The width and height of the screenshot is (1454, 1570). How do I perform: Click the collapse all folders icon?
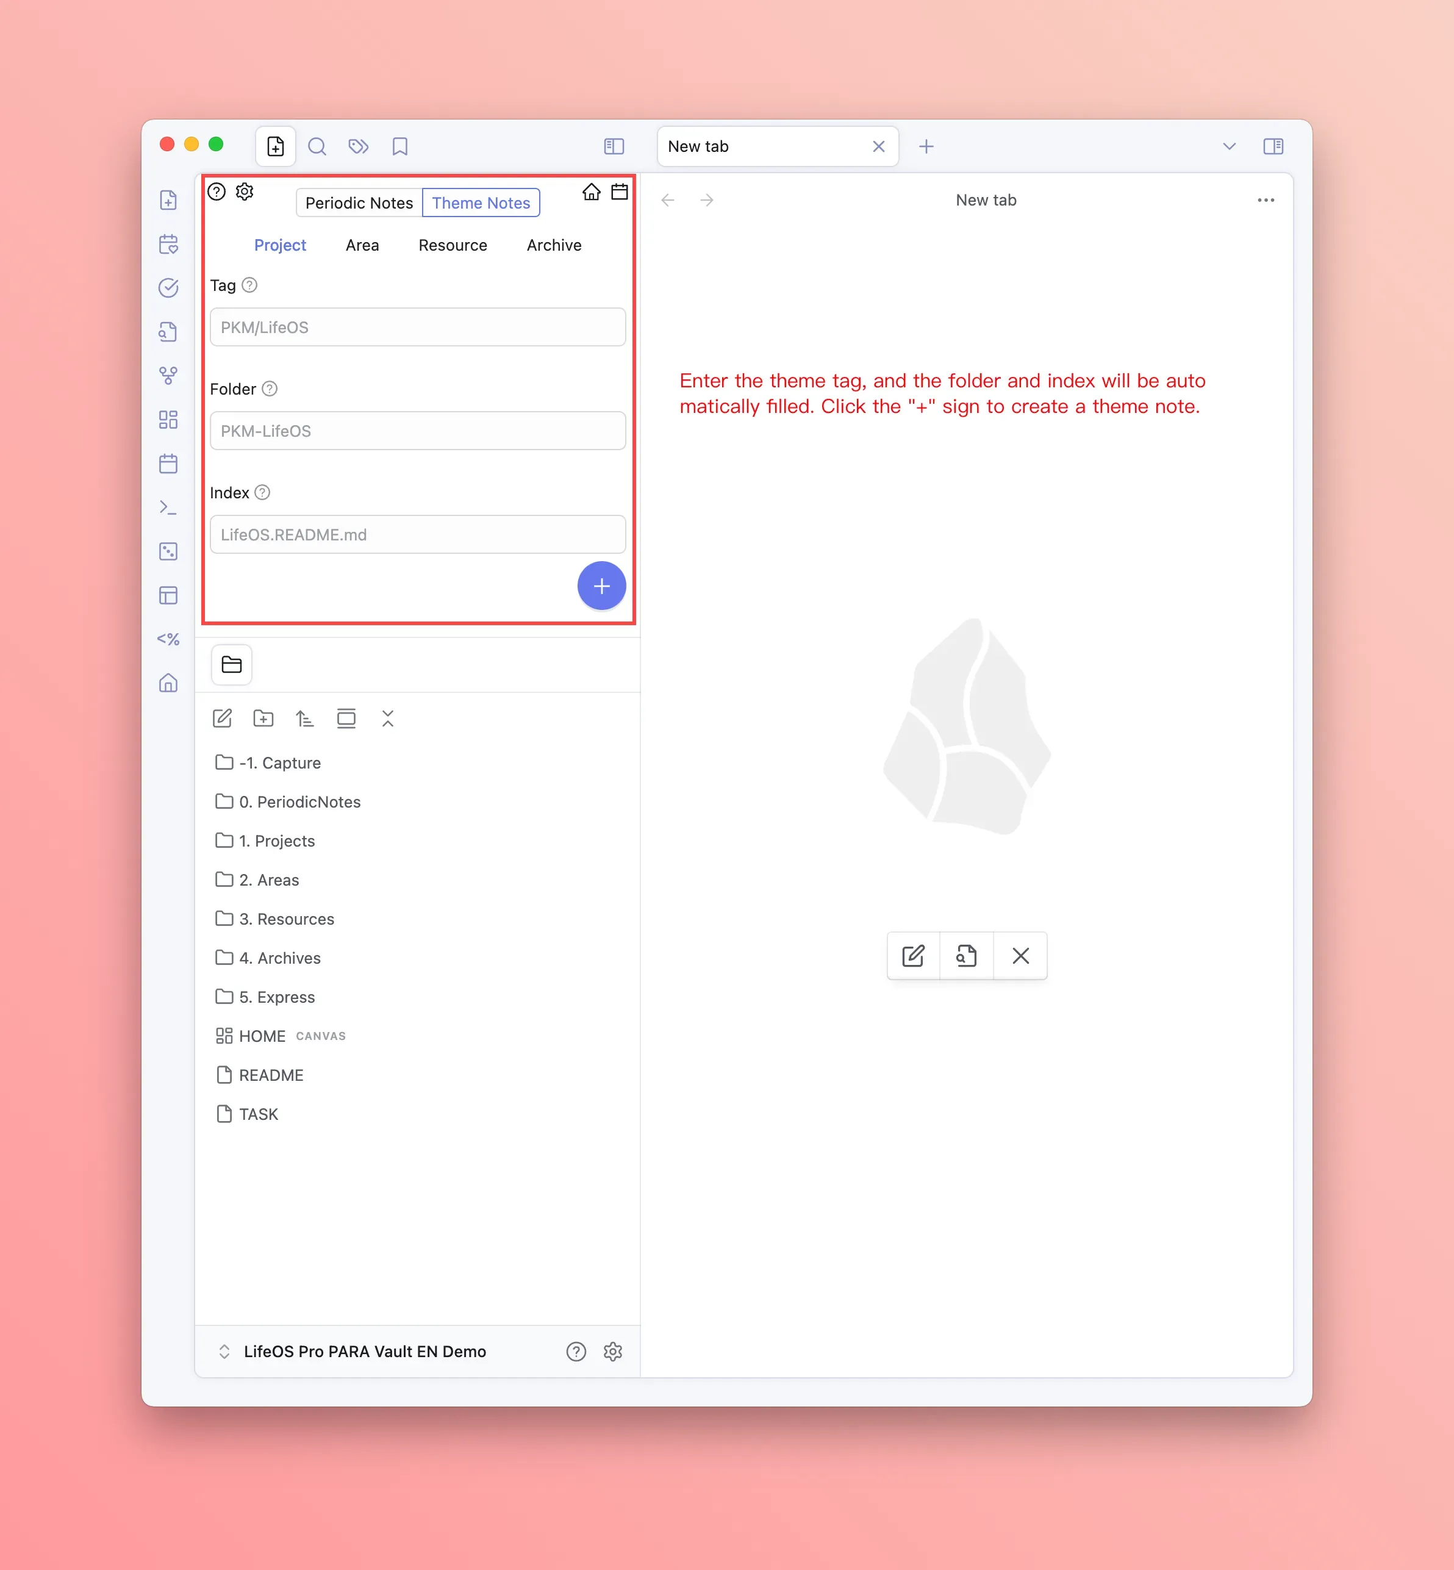pos(388,719)
